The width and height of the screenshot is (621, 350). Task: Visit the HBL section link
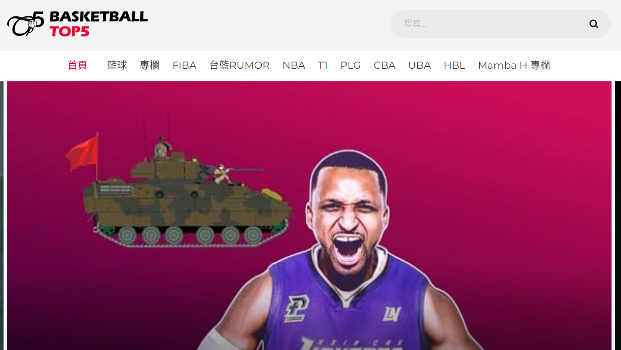pyautogui.click(x=455, y=65)
